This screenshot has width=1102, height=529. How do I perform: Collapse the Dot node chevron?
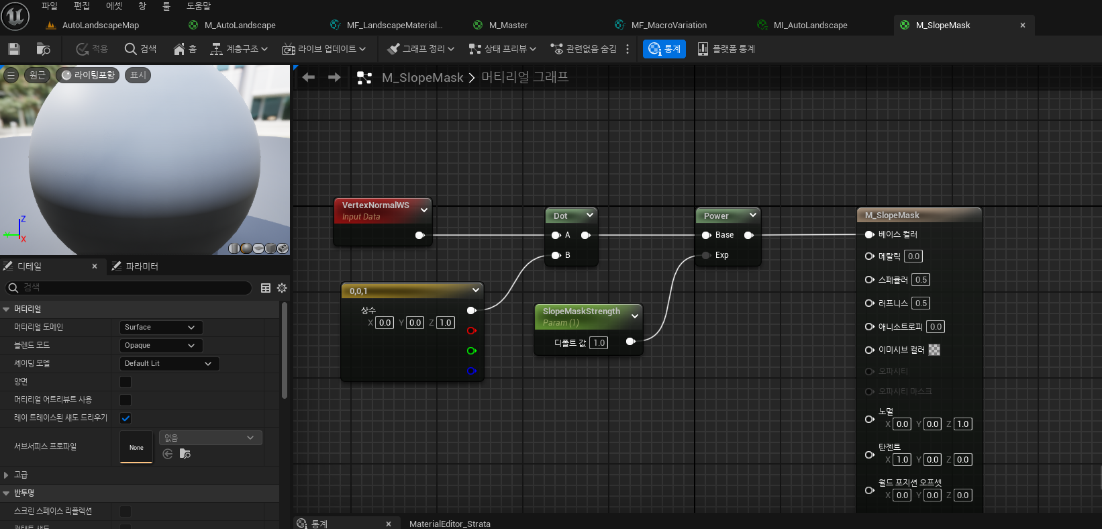(590, 215)
